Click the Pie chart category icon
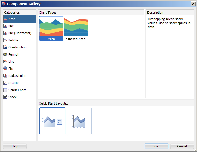The height and width of the screenshot is (152, 197). [5, 69]
